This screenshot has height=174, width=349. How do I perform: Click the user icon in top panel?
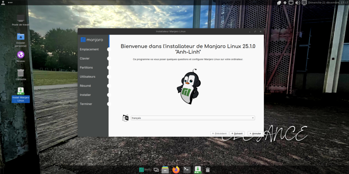[3, 2]
